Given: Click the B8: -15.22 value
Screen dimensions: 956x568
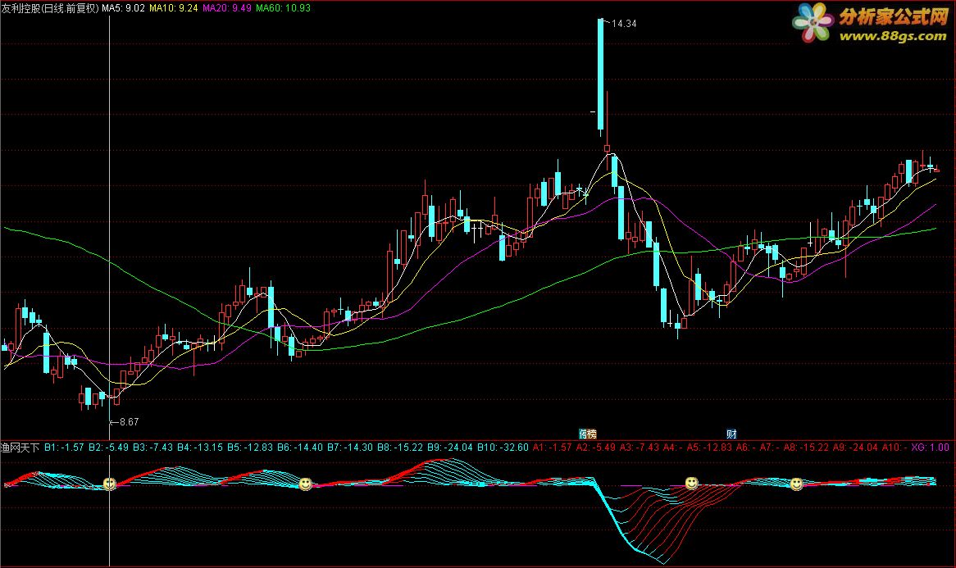Looking at the screenshot, I should (x=400, y=448).
